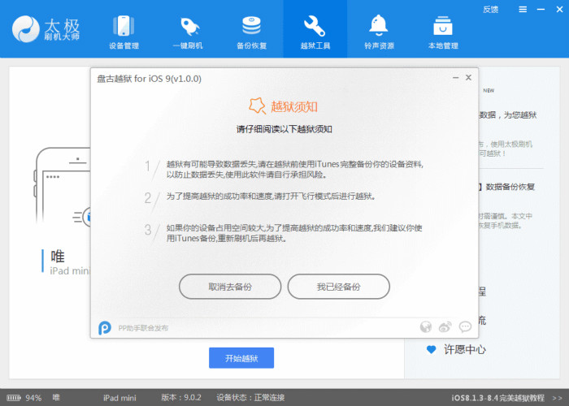
Task: Click iPad mini label in status bar
Action: click(119, 398)
